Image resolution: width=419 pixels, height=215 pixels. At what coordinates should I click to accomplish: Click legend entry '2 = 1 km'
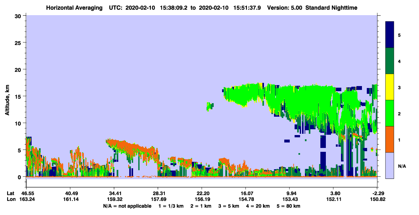click(200, 206)
